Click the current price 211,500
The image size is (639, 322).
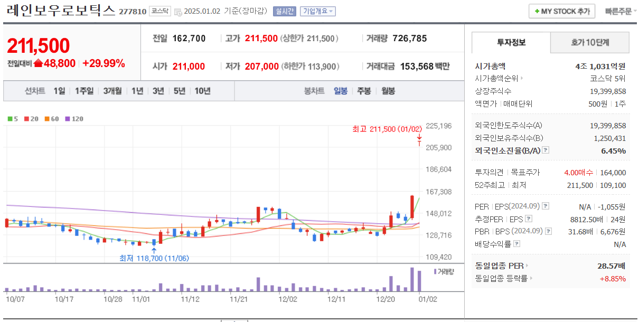[x=38, y=46]
